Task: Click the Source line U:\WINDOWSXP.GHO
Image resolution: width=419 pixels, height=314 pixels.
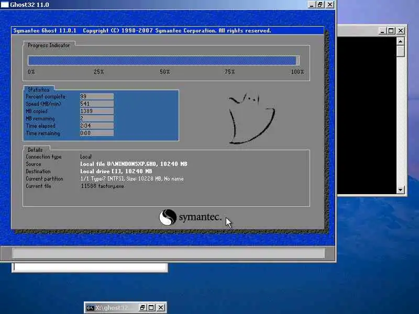Action: coord(134,164)
